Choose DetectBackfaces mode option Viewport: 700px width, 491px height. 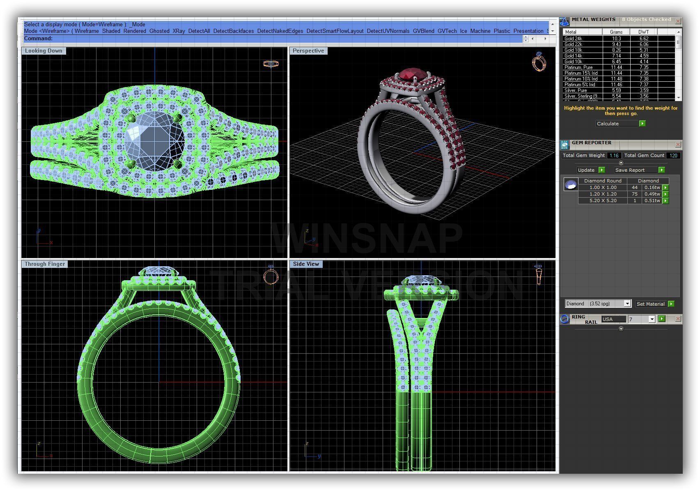click(234, 31)
